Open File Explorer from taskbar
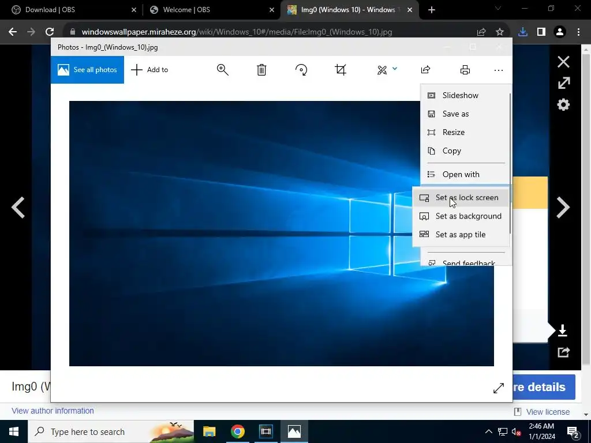591x443 pixels. 209,431
